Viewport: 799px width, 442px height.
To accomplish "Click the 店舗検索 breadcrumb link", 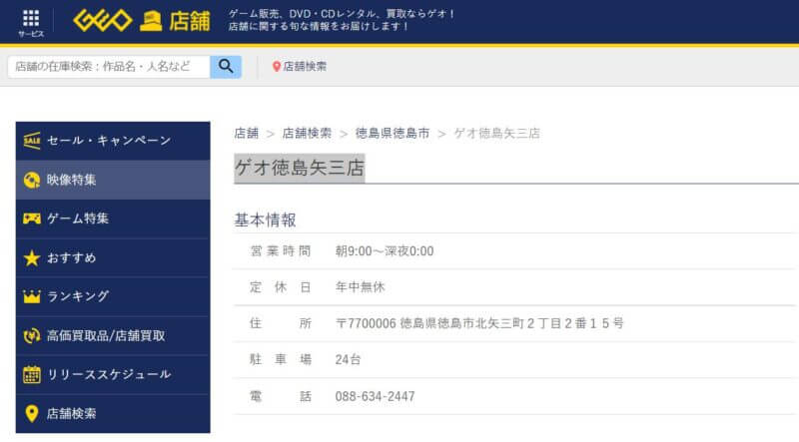I will (x=307, y=134).
